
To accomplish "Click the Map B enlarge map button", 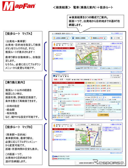I will [95, 125].
